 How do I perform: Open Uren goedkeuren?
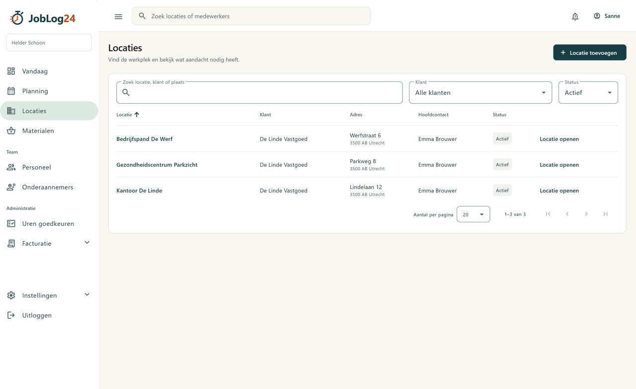coord(49,224)
